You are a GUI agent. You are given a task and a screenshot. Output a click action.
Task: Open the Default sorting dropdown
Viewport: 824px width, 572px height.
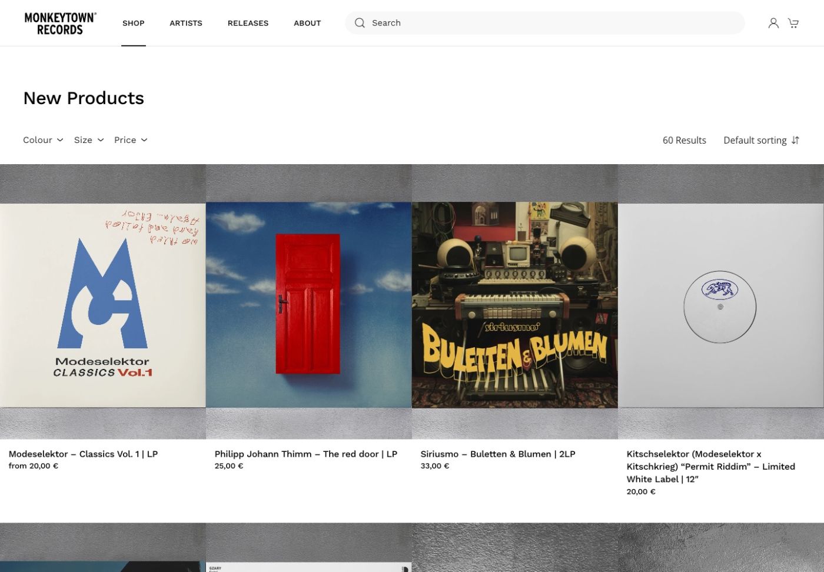point(761,140)
